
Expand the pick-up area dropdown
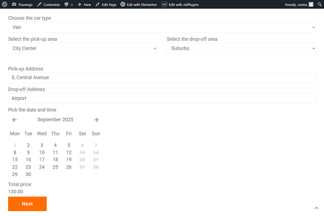point(83,49)
